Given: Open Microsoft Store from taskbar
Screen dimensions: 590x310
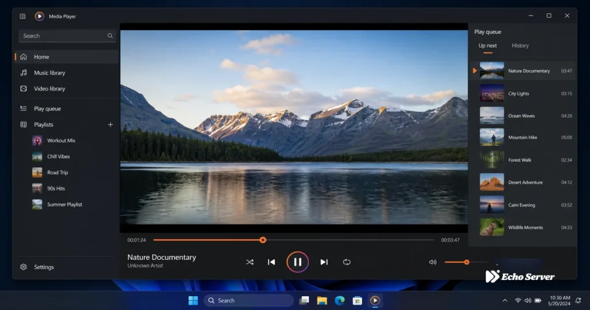Looking at the screenshot, I should pos(357,300).
